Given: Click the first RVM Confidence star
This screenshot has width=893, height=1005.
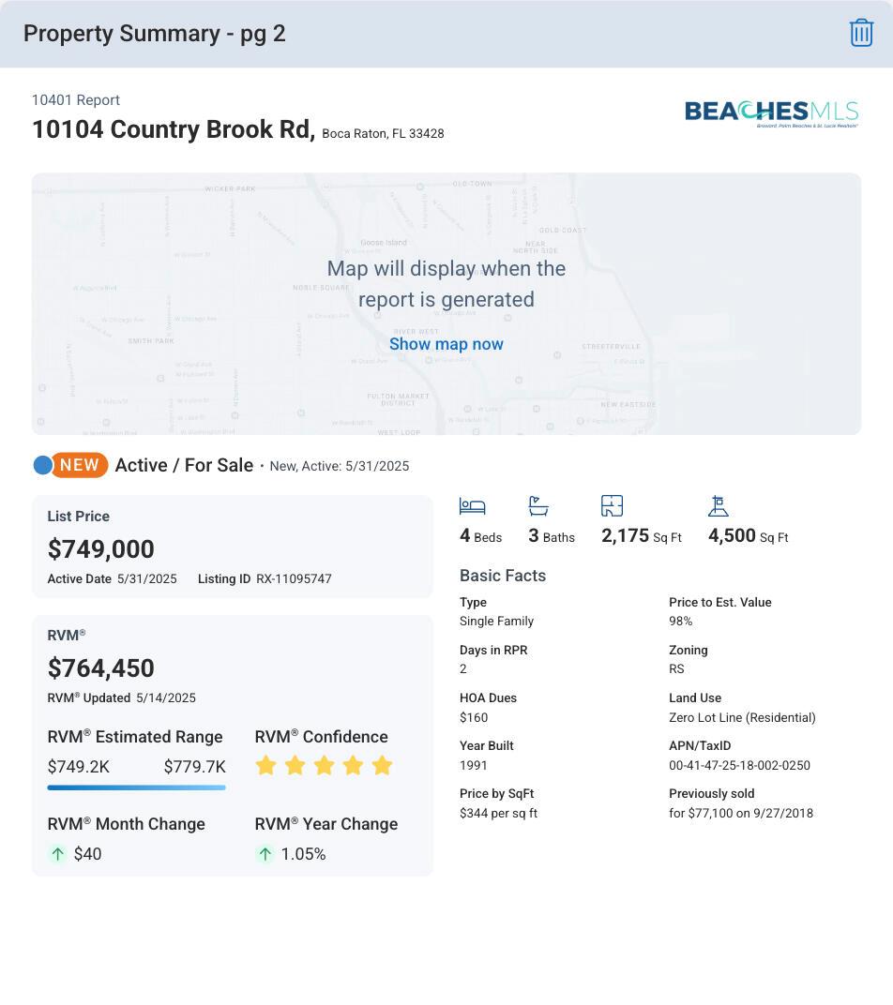Looking at the screenshot, I should [265, 766].
